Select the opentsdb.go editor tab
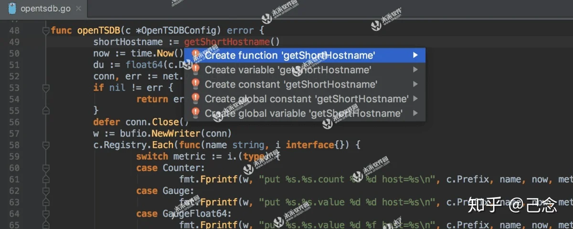This screenshot has width=573, height=229. (x=44, y=8)
